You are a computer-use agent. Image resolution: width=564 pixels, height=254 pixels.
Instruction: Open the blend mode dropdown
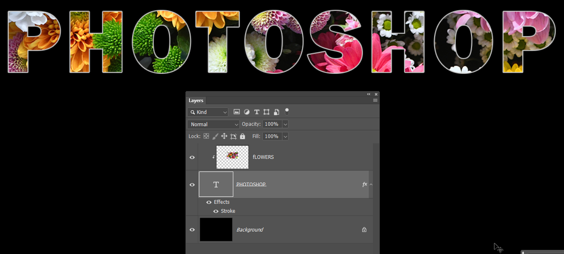coord(213,124)
